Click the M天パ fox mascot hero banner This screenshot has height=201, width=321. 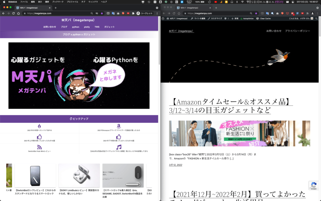(79, 75)
